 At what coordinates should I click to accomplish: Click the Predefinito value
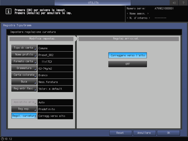click(55, 109)
